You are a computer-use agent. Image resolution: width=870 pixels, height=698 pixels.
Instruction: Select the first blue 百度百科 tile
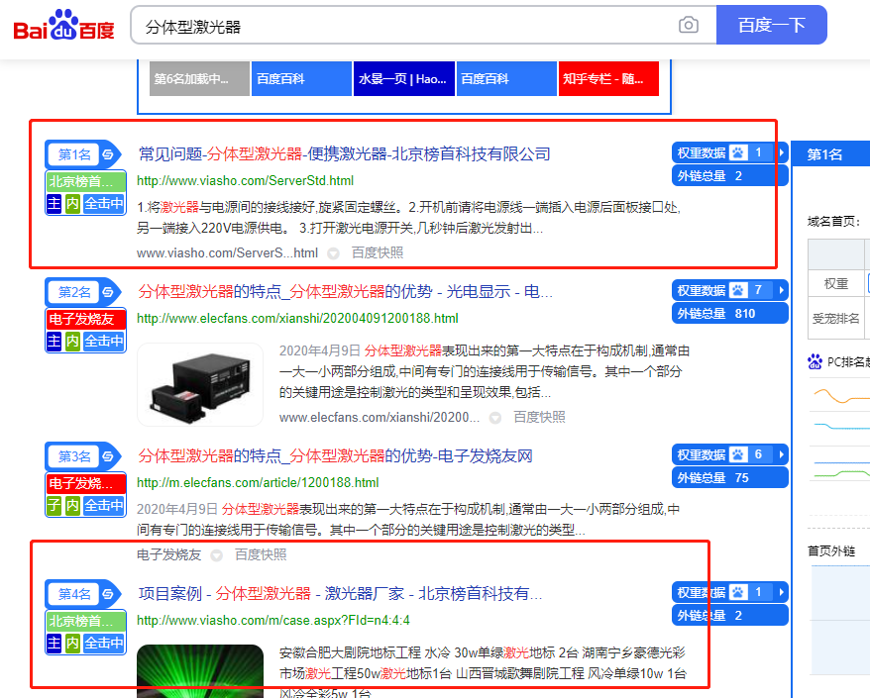pyautogui.click(x=301, y=79)
